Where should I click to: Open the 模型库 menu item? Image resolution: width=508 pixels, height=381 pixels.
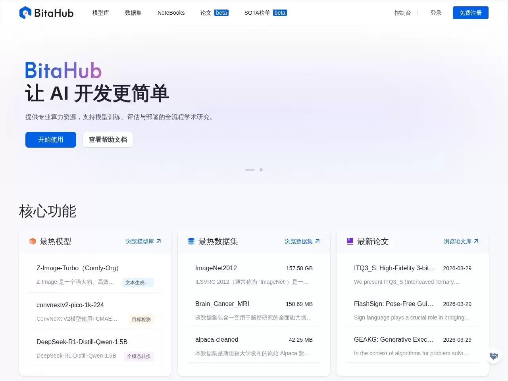pyautogui.click(x=101, y=13)
